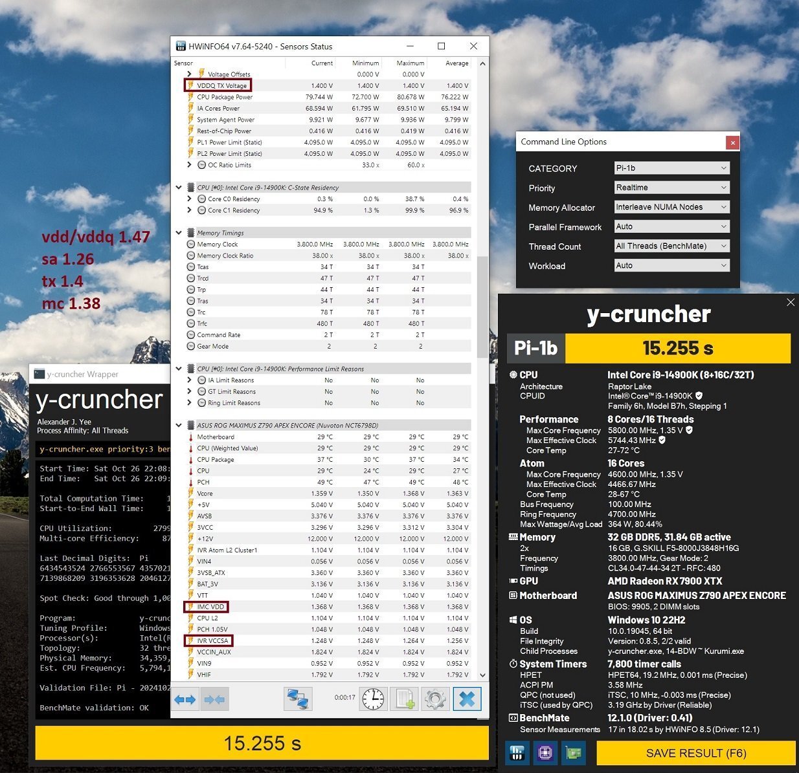Screen dimensions: 799x773
Task: Open the Memory Allocator dropdown
Action: 671,207
